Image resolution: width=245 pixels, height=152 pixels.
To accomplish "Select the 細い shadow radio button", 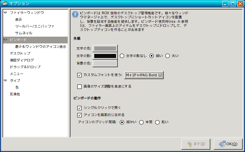I will click(151, 56).
